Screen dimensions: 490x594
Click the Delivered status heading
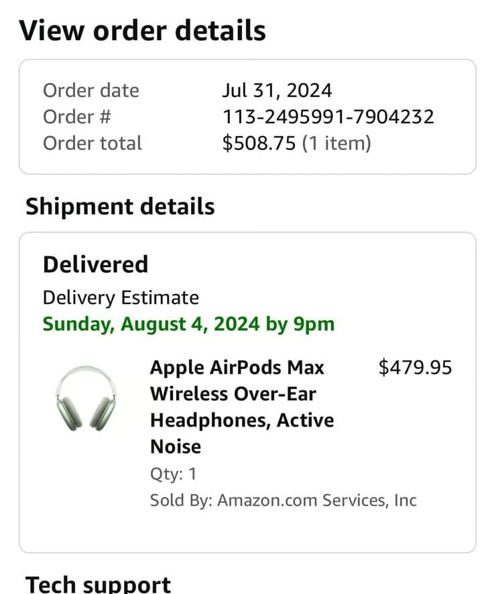point(95,264)
